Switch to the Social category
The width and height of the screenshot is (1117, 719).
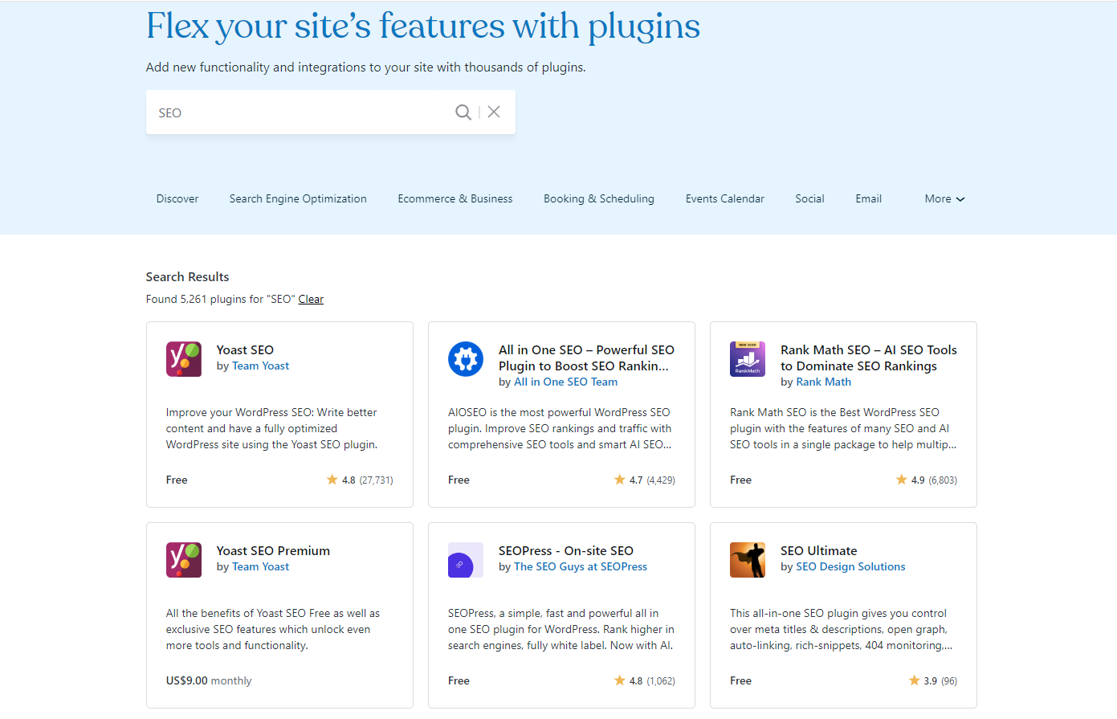click(x=809, y=198)
